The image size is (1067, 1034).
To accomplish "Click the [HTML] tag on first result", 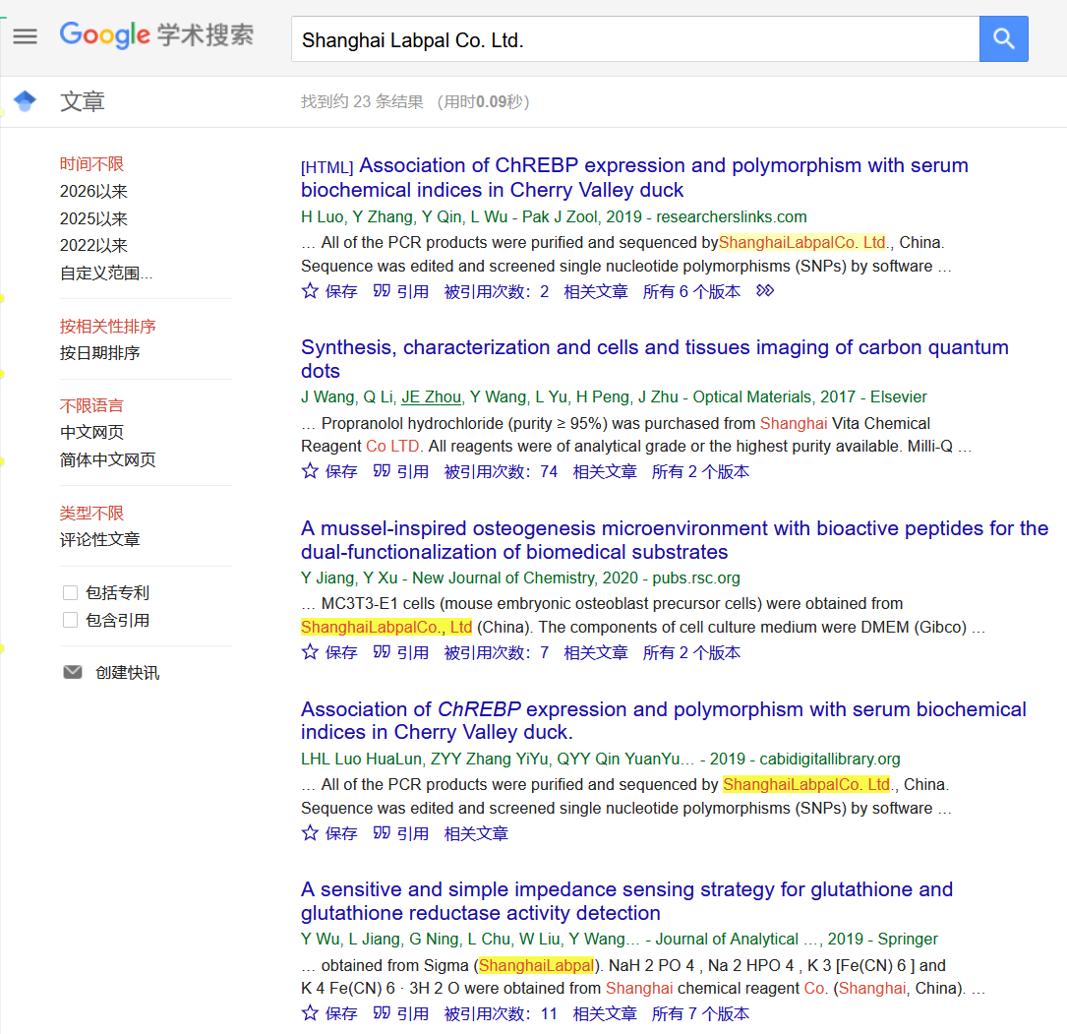I will pos(327,167).
